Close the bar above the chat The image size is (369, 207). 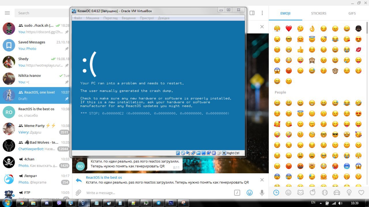262,27
